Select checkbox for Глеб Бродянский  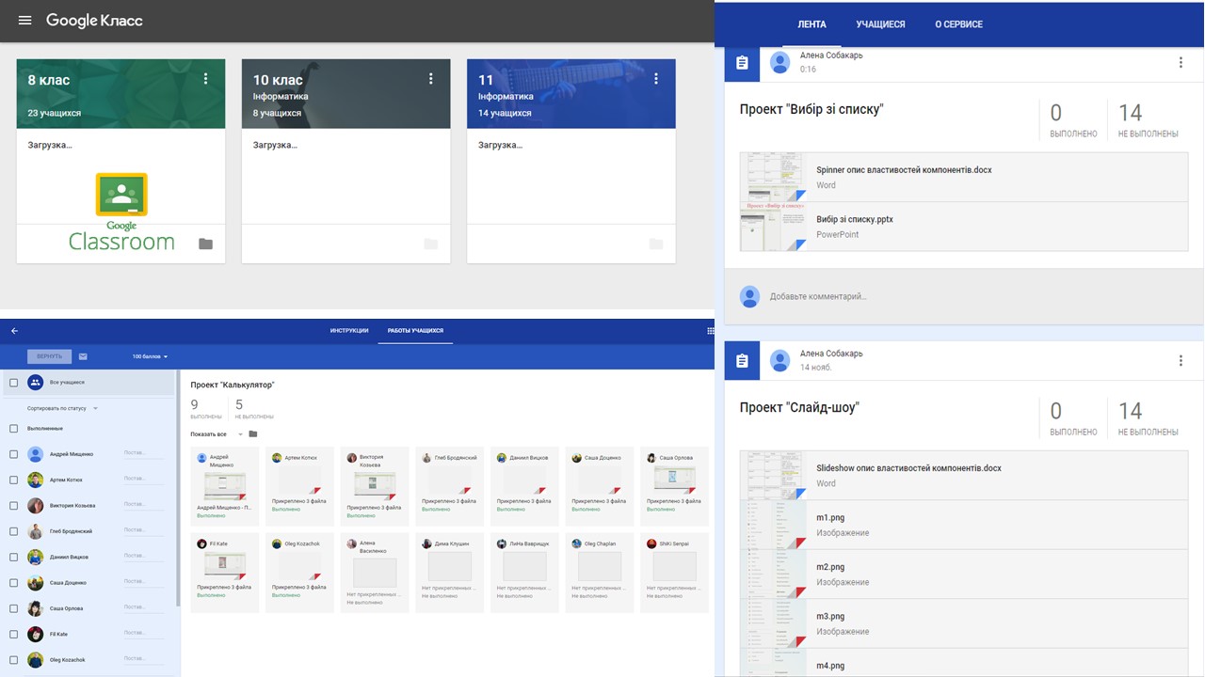pyautogui.click(x=14, y=531)
